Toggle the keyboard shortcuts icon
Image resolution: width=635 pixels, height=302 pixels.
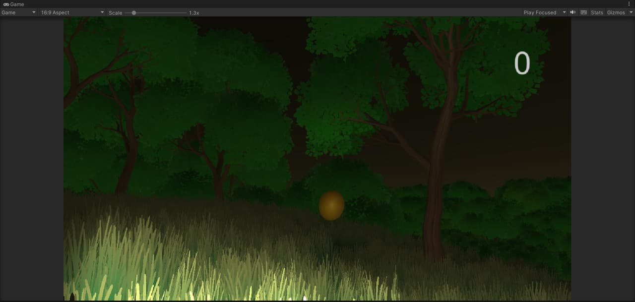(584, 12)
